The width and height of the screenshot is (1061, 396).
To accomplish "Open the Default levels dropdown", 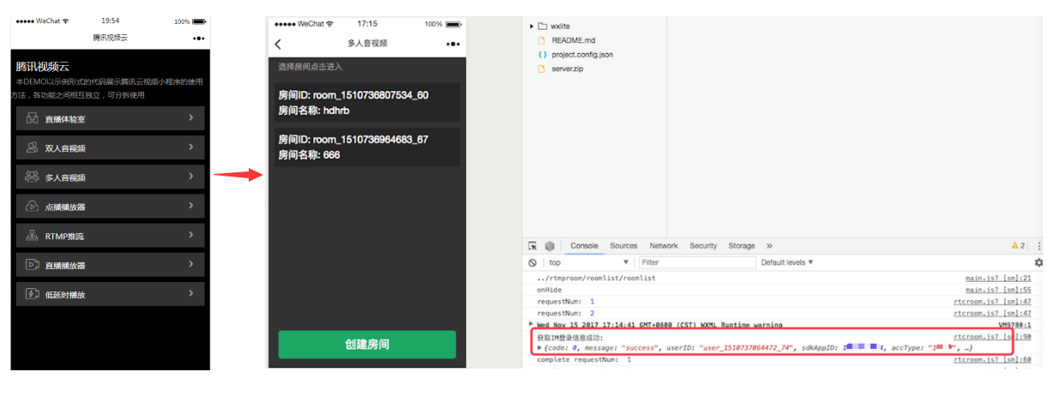I will [787, 262].
